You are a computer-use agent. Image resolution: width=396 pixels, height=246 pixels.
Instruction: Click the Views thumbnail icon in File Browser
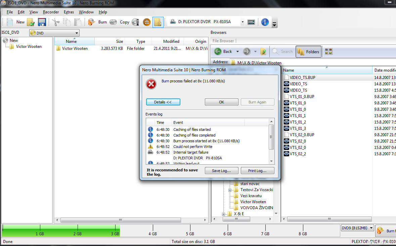coord(328,52)
